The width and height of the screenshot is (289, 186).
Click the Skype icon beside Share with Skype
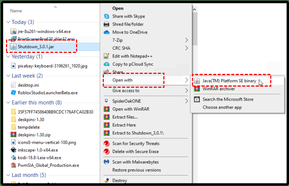106,16
